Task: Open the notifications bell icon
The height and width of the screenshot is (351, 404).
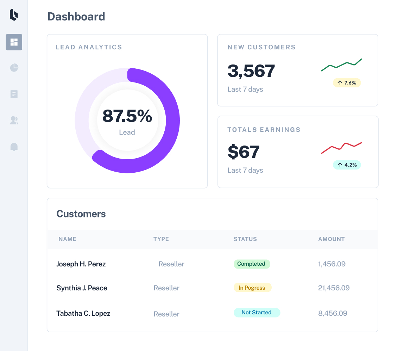Action: click(14, 147)
